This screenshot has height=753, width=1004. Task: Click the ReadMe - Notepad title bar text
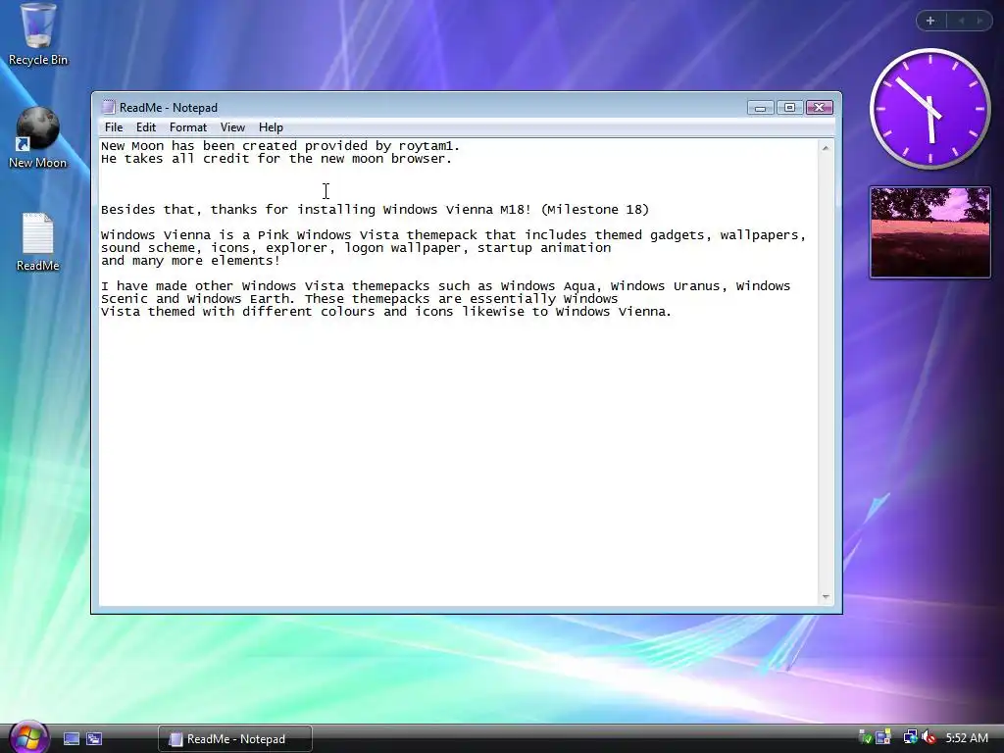click(169, 108)
